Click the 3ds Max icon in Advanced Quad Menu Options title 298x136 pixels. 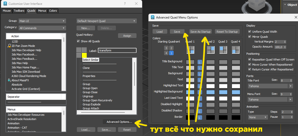click(153, 17)
